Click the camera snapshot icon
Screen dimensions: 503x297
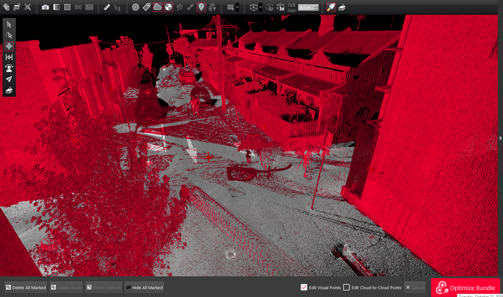[x=45, y=8]
